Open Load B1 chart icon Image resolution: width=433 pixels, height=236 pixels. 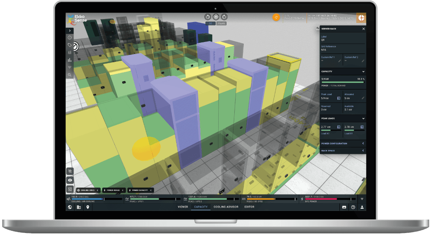(x=362, y=127)
